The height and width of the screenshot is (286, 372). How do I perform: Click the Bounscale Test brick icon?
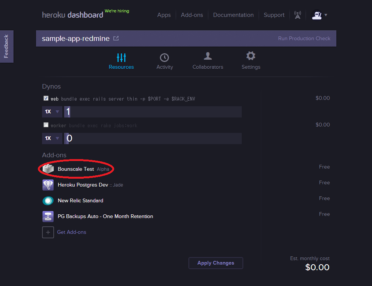48,169
